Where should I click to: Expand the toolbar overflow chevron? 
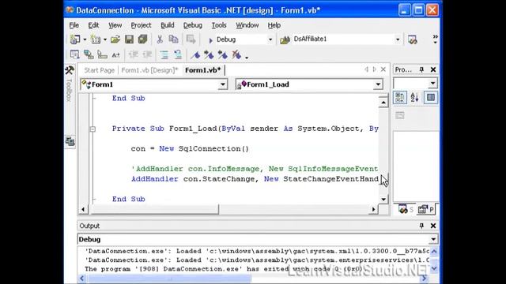tap(435, 39)
